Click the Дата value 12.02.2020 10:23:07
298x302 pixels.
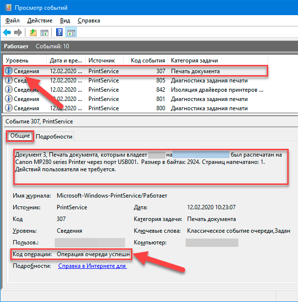211,207
